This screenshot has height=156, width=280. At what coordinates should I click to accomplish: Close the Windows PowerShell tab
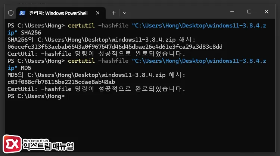click(x=97, y=13)
